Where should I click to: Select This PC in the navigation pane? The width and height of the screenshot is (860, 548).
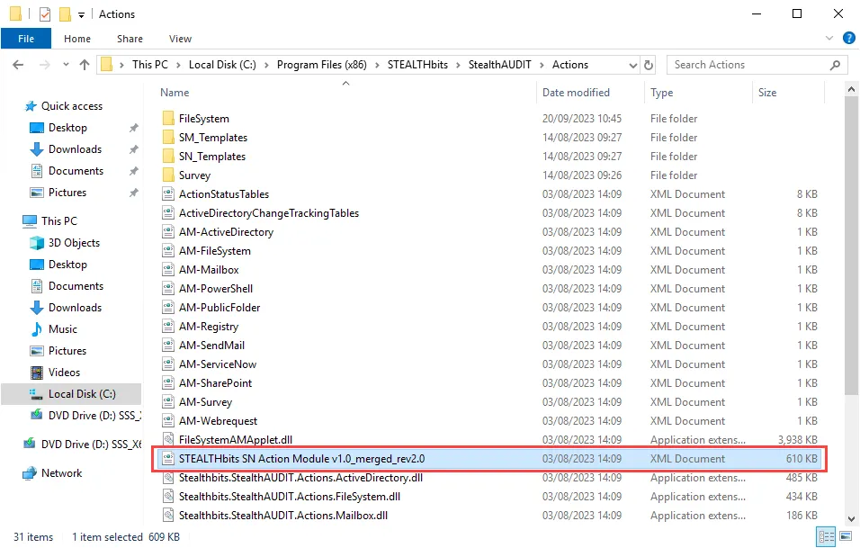pos(59,220)
